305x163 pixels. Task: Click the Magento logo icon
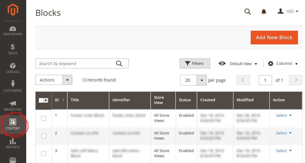[13, 9]
